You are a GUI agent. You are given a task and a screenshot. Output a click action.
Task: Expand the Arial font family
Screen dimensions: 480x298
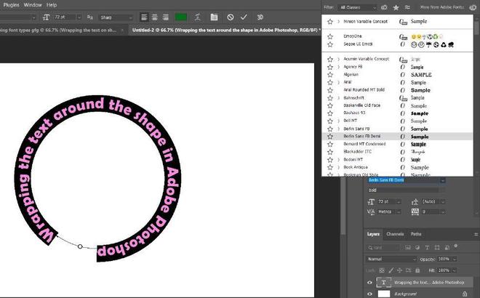point(338,83)
